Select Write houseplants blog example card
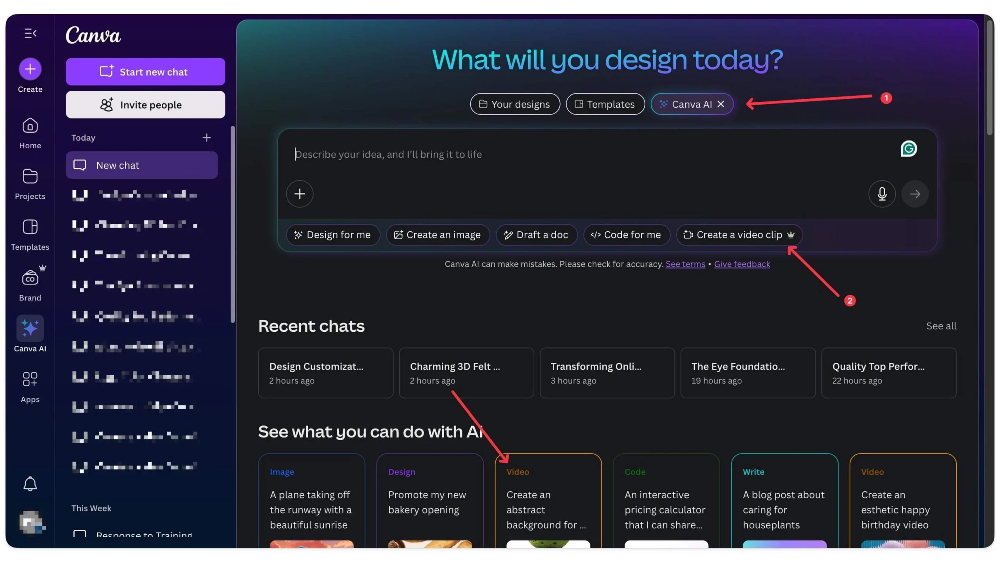Screen dimensions: 1000x562 784,501
